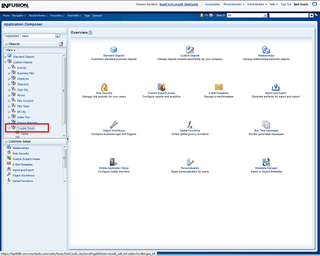The height and width of the screenshot is (256, 320).
Task: Select the Sales Tool tree item
Action: tap(23, 117)
